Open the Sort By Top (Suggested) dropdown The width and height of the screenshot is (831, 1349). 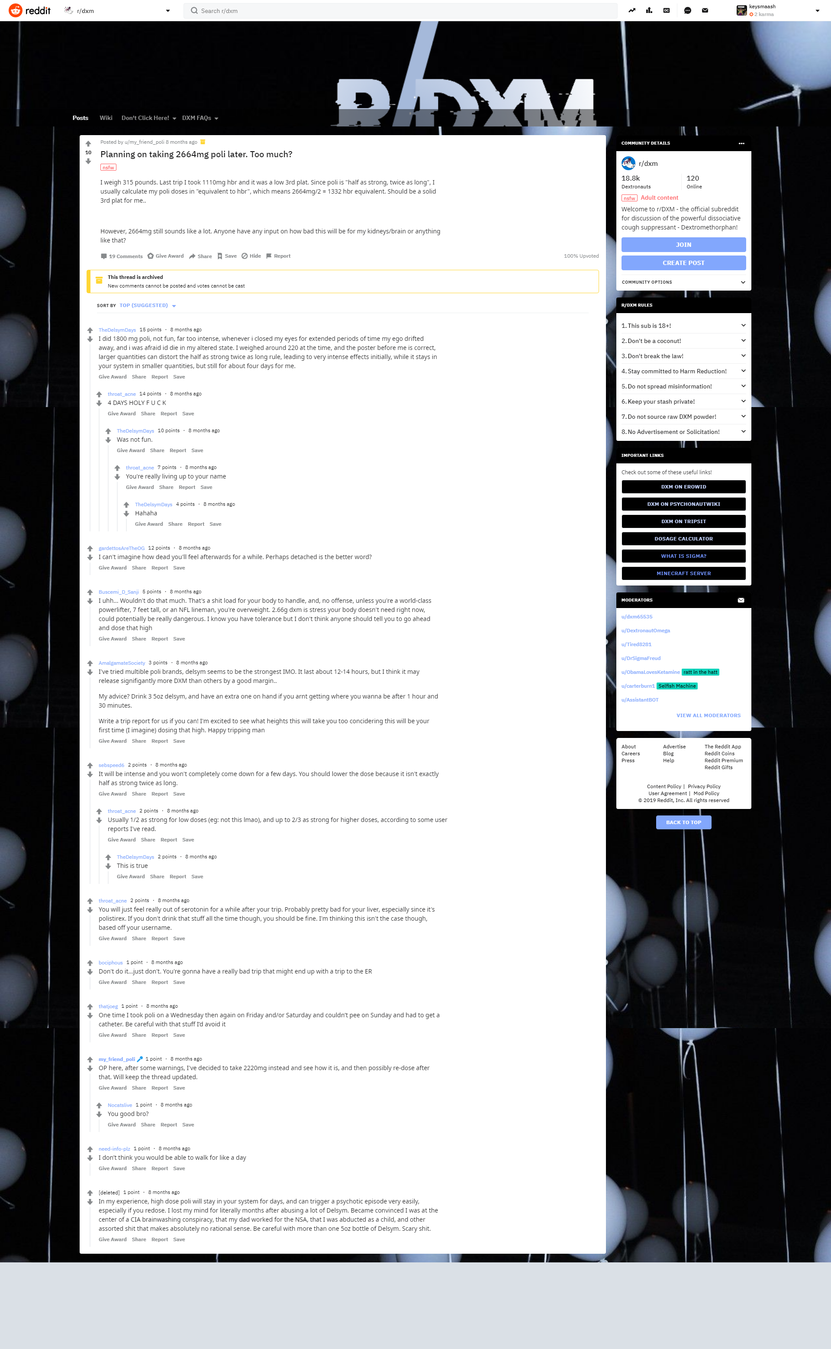coord(147,306)
